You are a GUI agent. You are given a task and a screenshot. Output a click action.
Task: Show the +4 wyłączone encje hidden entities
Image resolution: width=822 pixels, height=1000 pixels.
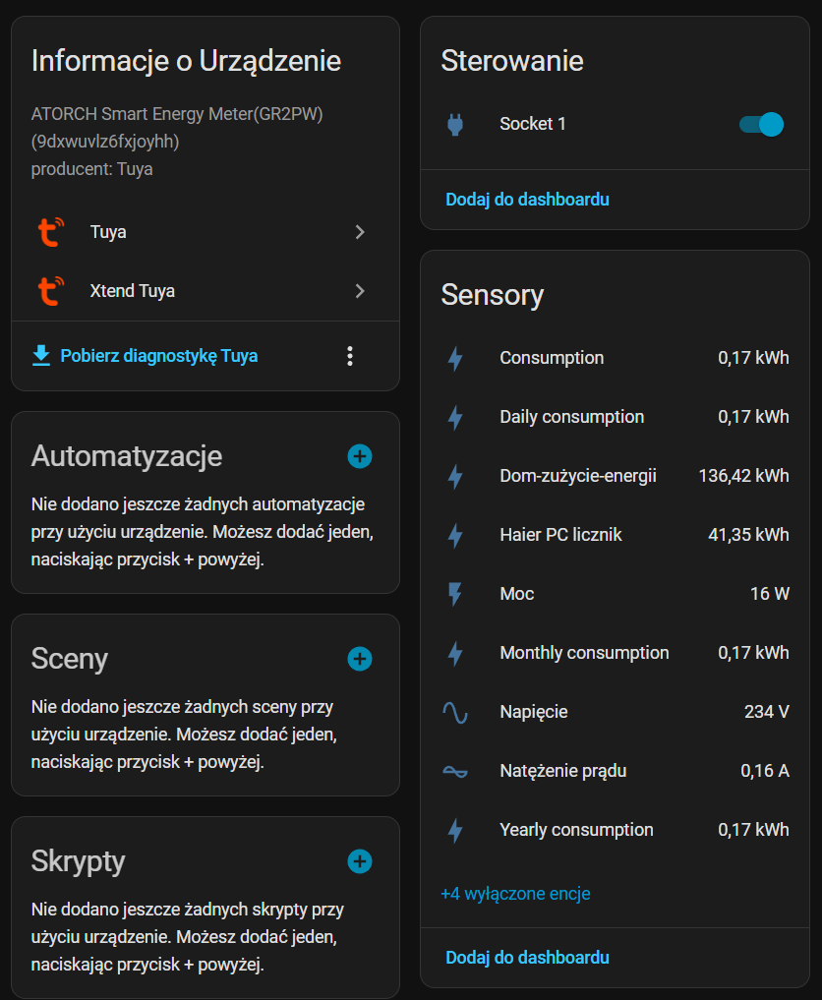pyautogui.click(x=515, y=894)
